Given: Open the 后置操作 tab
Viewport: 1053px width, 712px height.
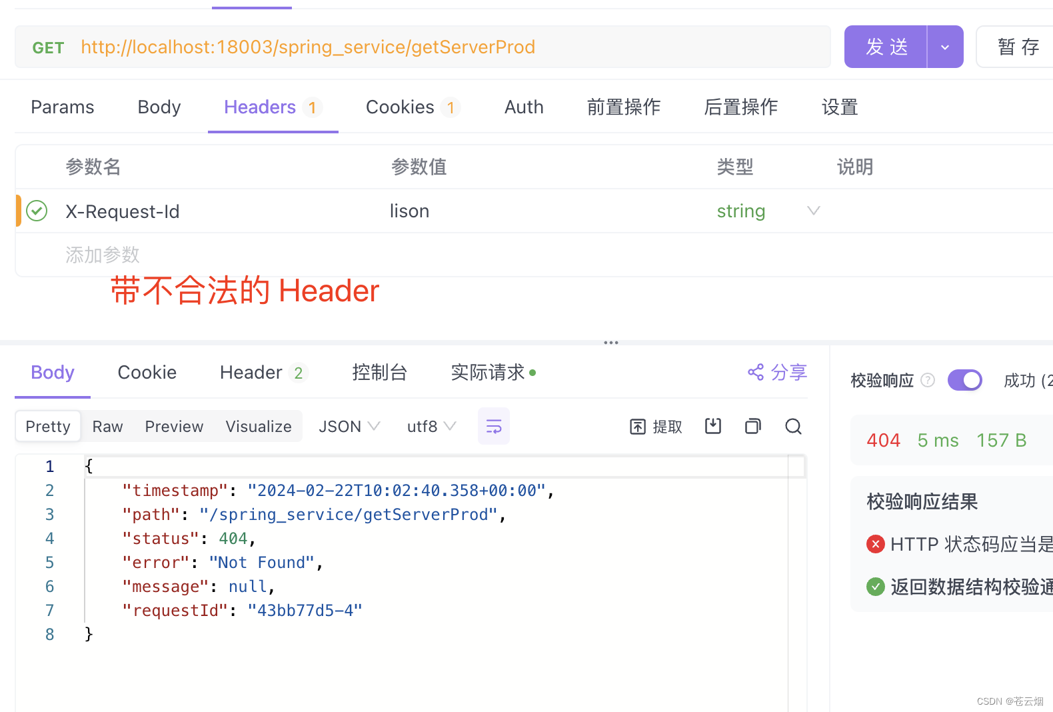Looking at the screenshot, I should (740, 107).
